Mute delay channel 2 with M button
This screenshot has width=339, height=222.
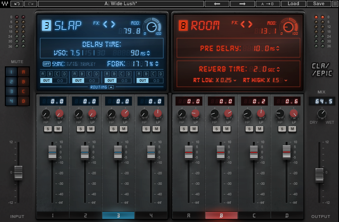click(x=91, y=129)
